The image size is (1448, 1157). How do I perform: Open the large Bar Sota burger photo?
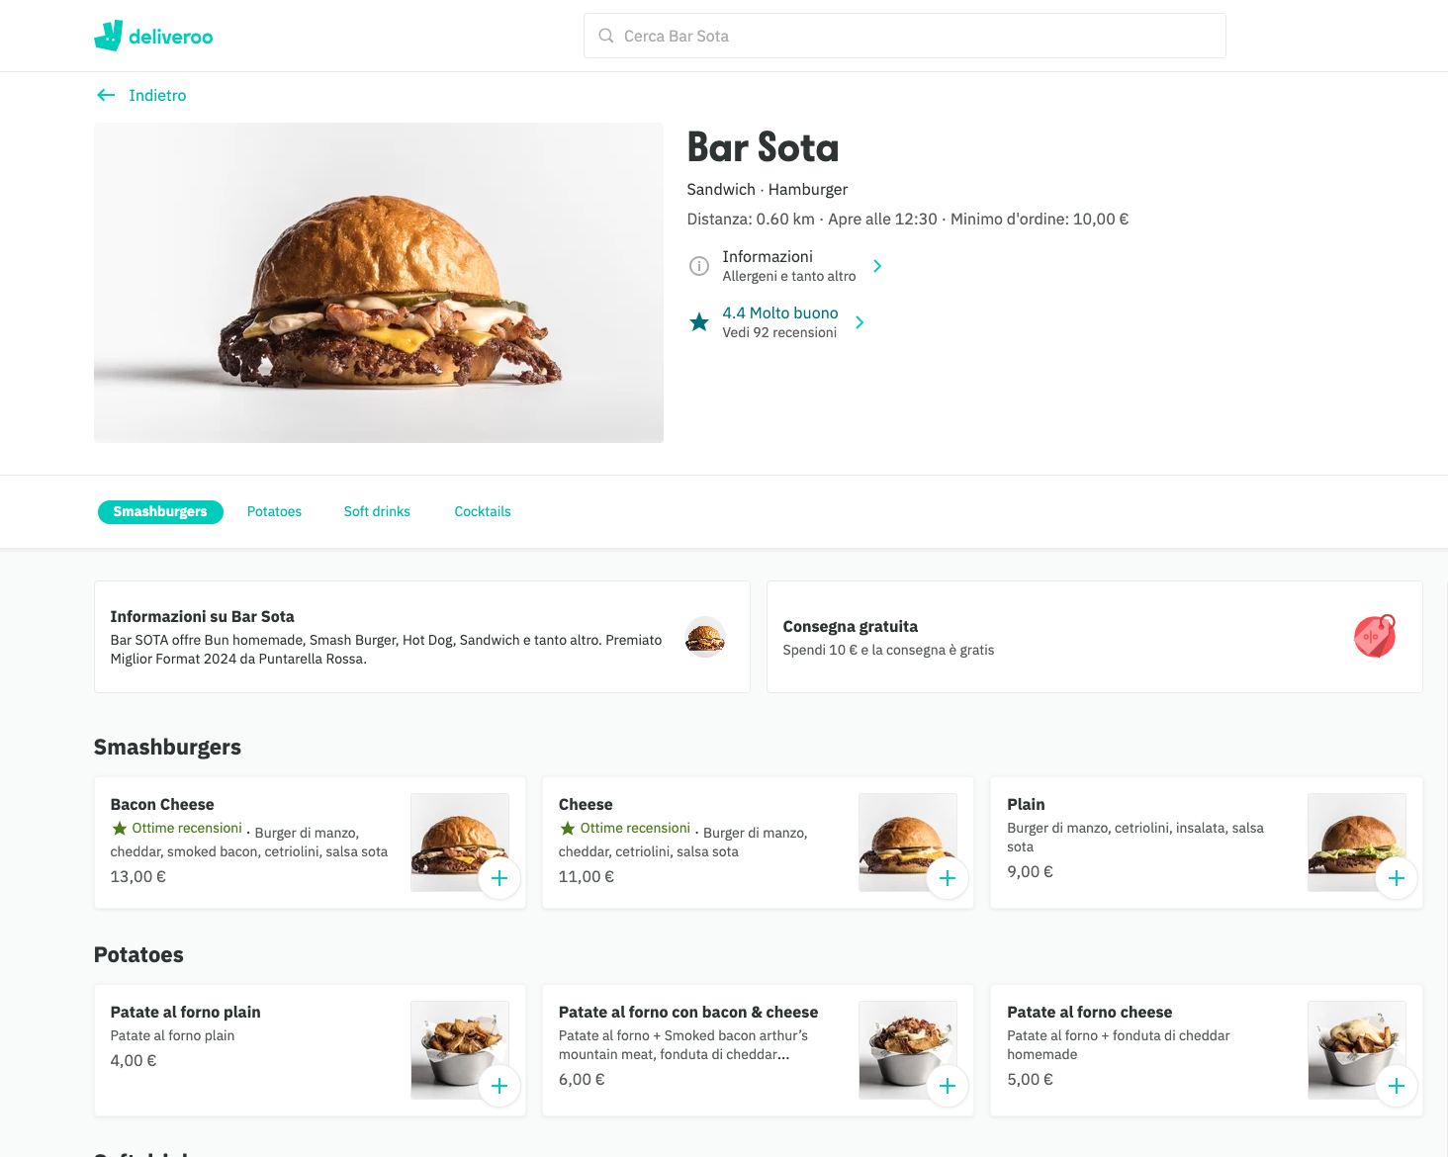379,283
